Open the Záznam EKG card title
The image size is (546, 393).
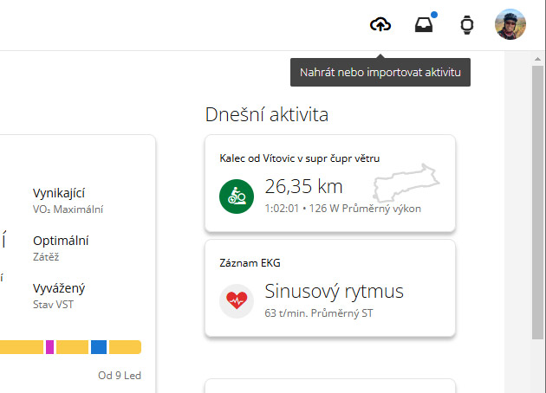pos(250,263)
